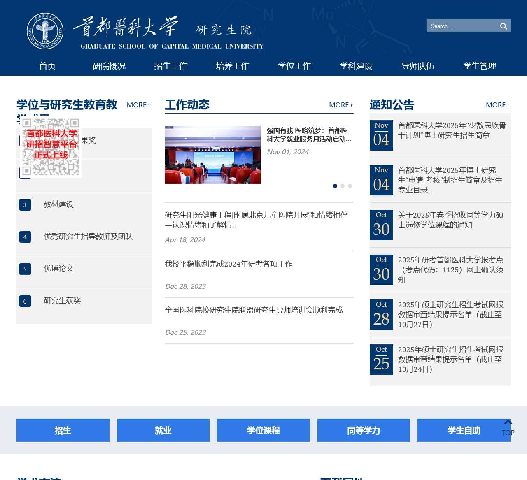Viewport: 527px width, 480px height.
Task: Open the 首页 navigation menu item
Action: coord(47,66)
